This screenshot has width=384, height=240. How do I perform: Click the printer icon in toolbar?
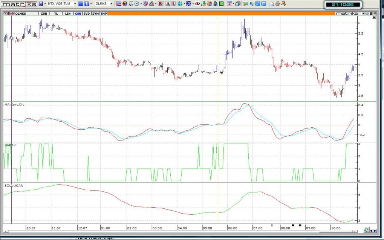pyautogui.click(x=277, y=4)
